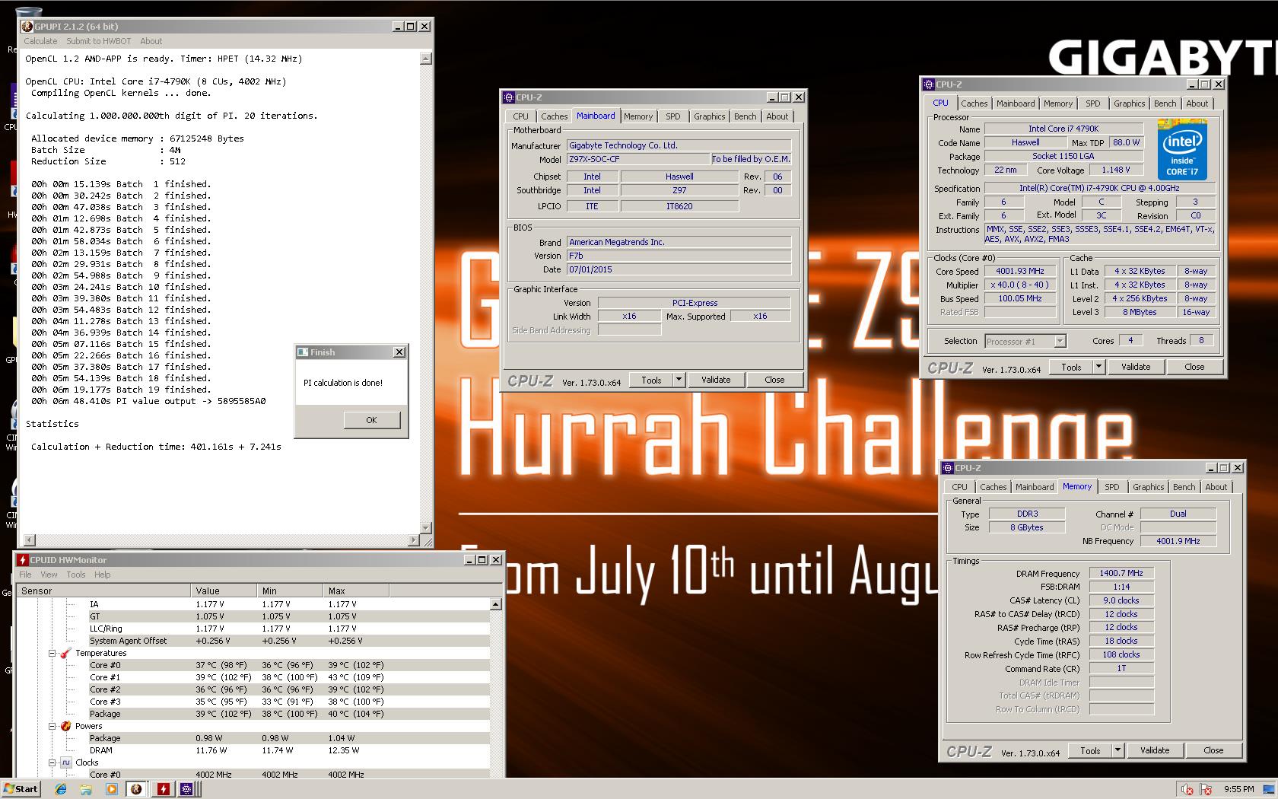Image resolution: width=1278 pixels, height=799 pixels.
Task: Open Tools dropdown arrow in Mainboard CPU-Z
Action: 679,380
